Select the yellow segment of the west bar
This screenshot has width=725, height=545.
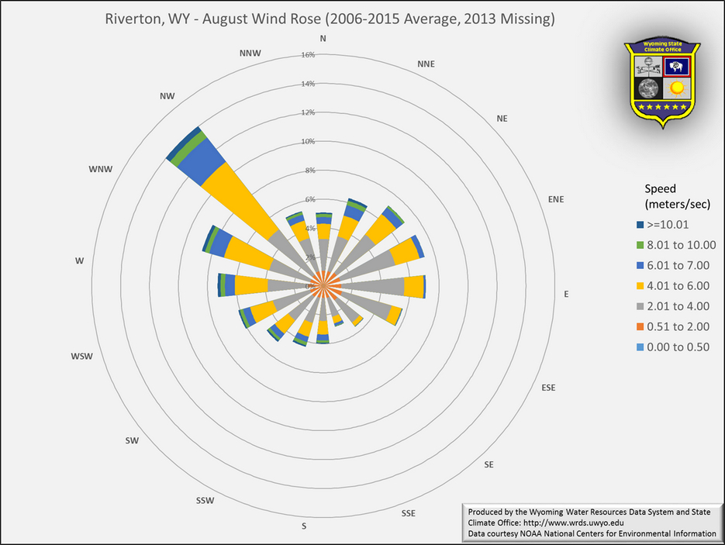251,284
